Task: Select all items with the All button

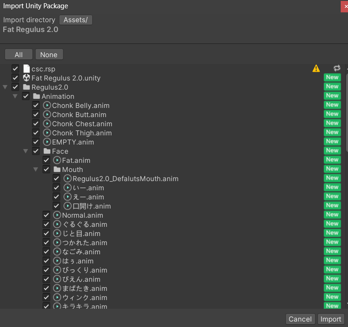Action: point(19,54)
